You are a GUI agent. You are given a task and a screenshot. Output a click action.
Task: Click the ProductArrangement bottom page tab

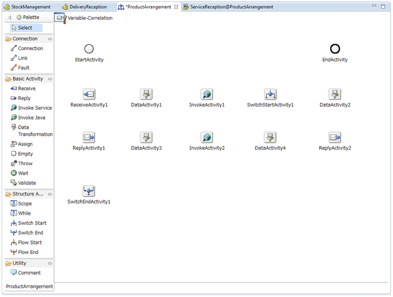29,286
